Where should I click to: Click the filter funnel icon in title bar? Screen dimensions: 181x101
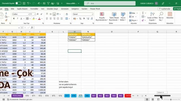click(x=48, y=3)
